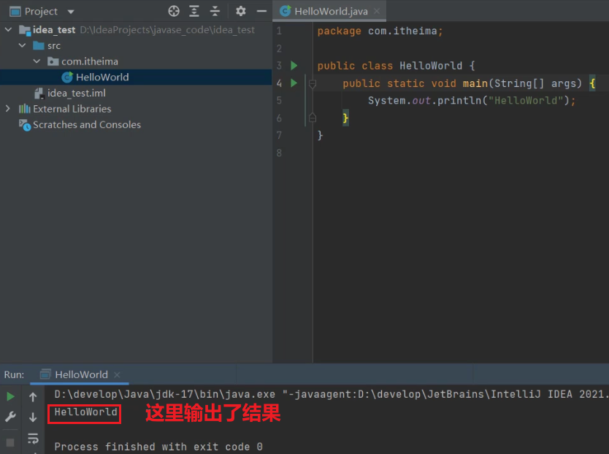Rerun HelloWorld with green play button
The height and width of the screenshot is (454, 609).
10,396
